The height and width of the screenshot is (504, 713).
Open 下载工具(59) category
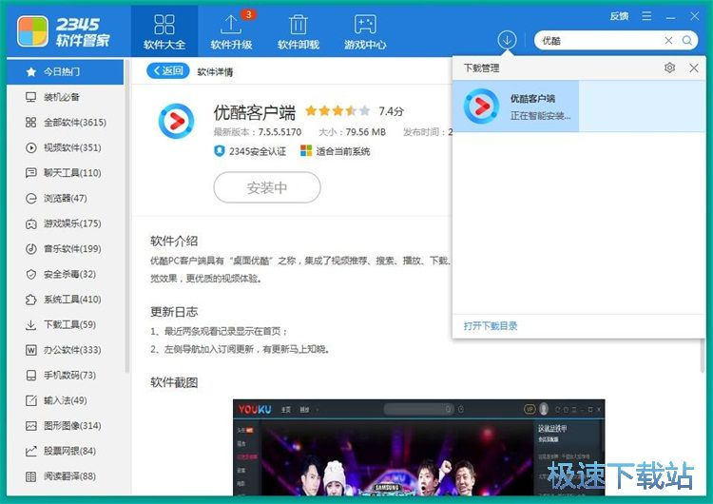point(65,325)
